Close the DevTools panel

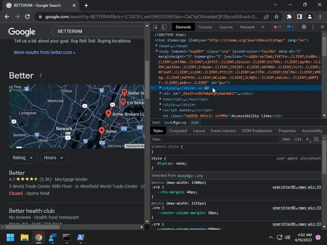tap(323, 27)
